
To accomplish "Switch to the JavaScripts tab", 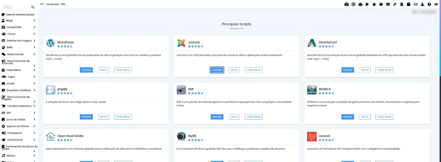I will pyautogui.click(x=52, y=4).
